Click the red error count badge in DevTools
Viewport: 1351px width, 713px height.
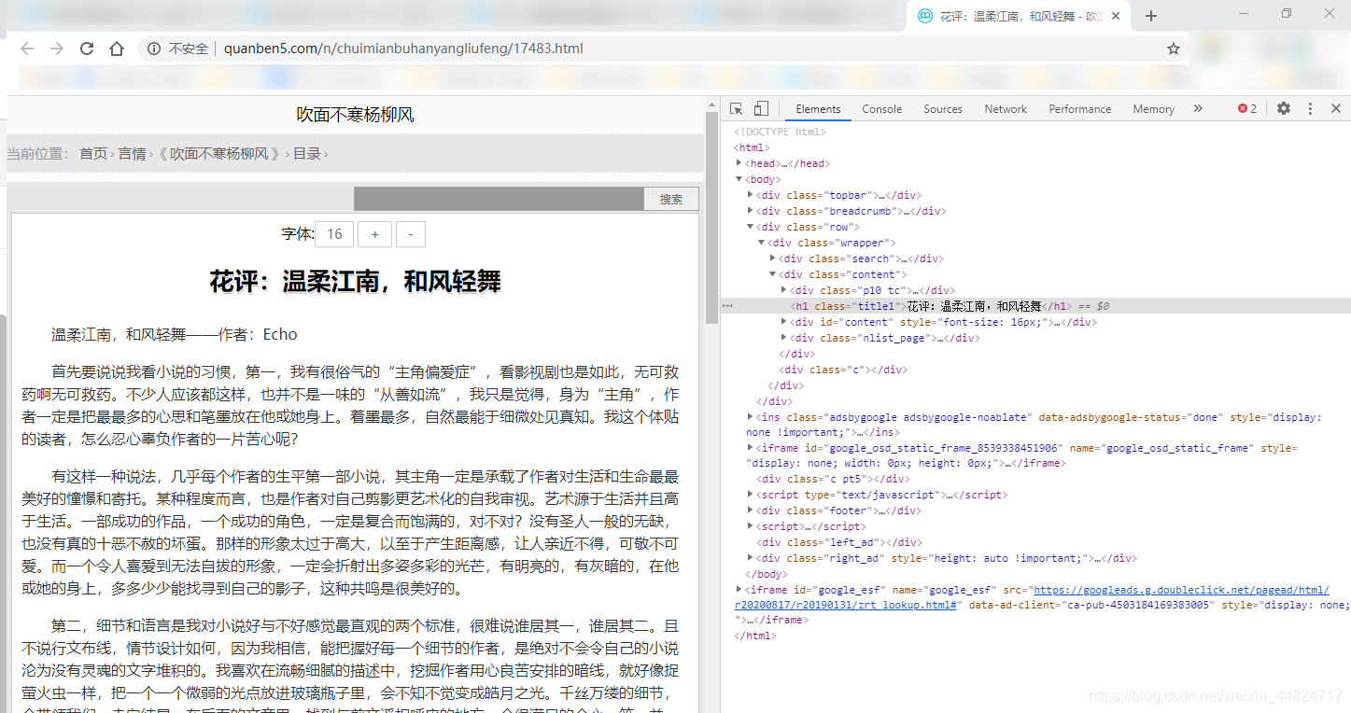pos(1247,108)
